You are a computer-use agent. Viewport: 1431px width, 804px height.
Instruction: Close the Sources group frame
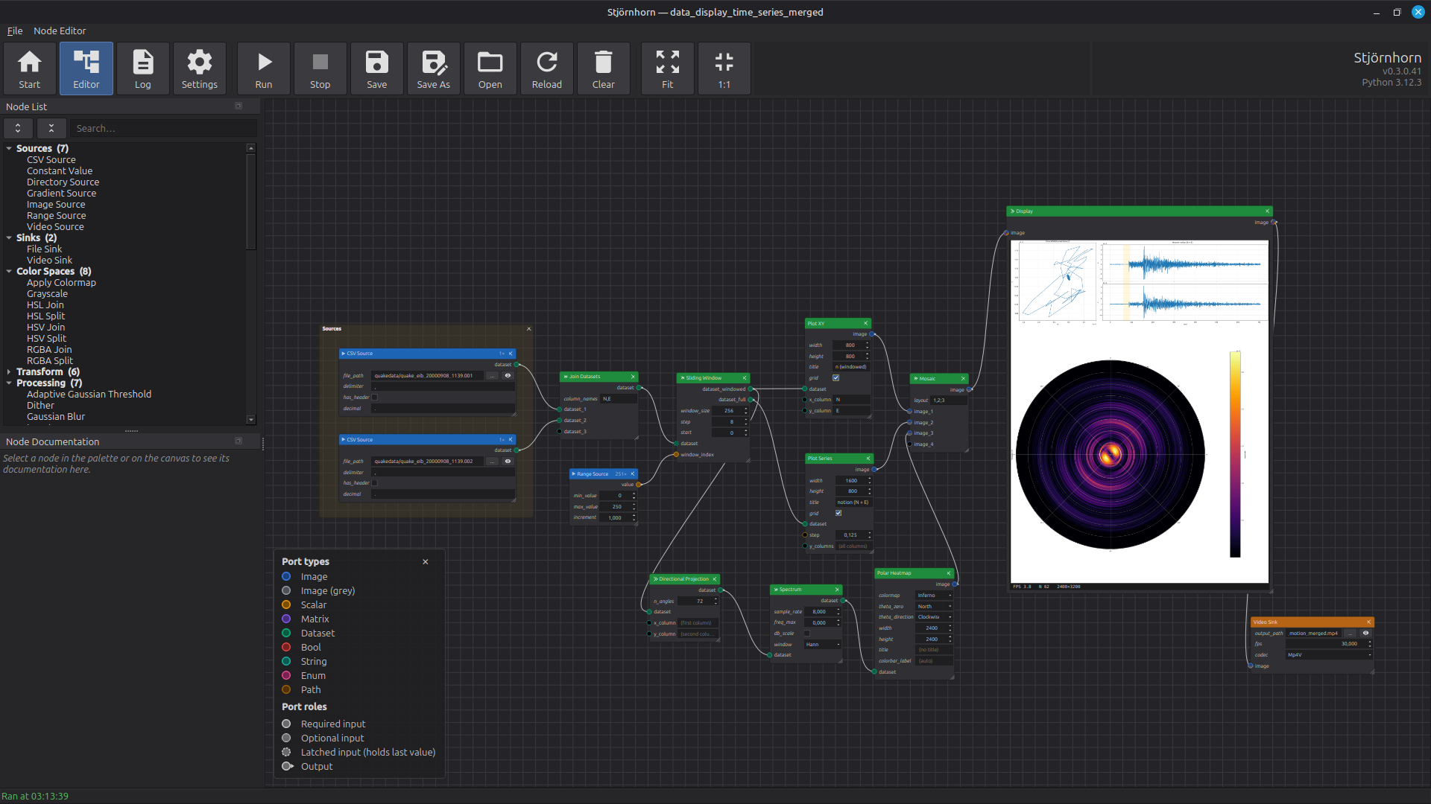(x=529, y=329)
